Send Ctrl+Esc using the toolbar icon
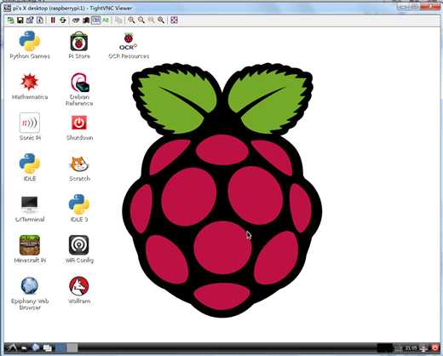443x356 pixels. click(86, 20)
